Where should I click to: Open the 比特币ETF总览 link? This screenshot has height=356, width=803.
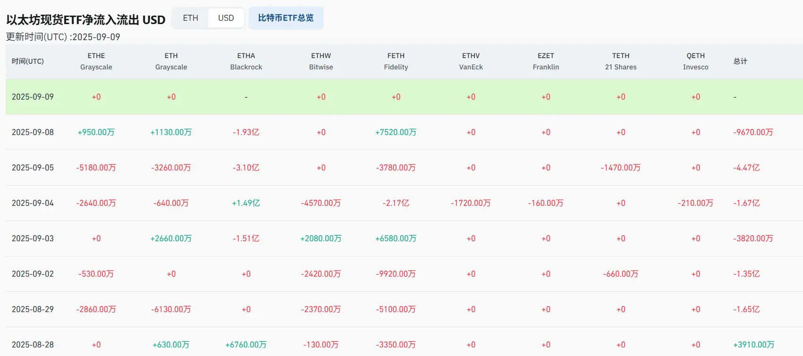pos(286,18)
